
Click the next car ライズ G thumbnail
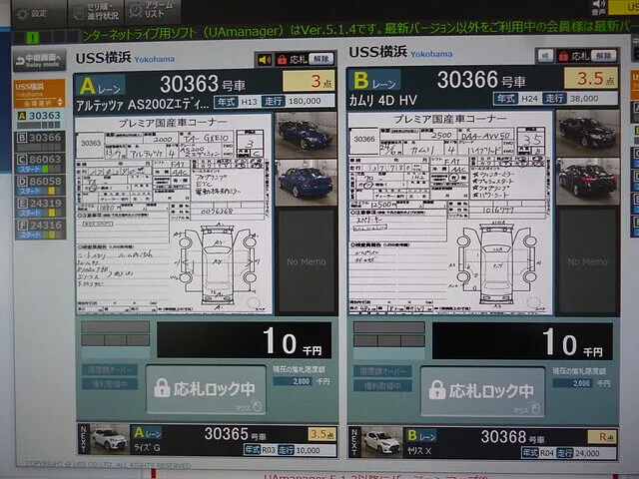tap(109, 439)
